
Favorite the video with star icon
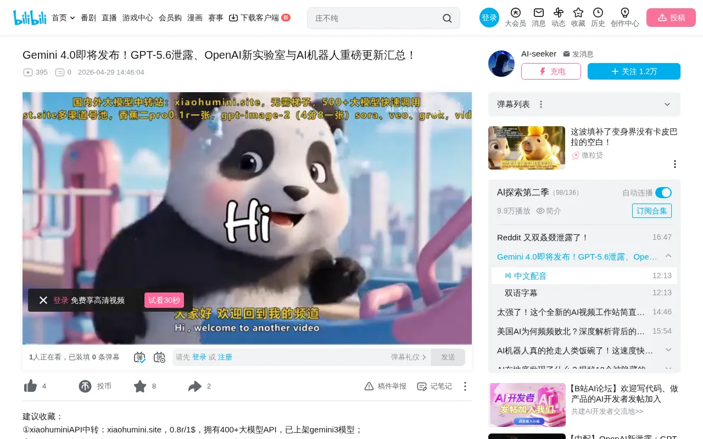(140, 386)
